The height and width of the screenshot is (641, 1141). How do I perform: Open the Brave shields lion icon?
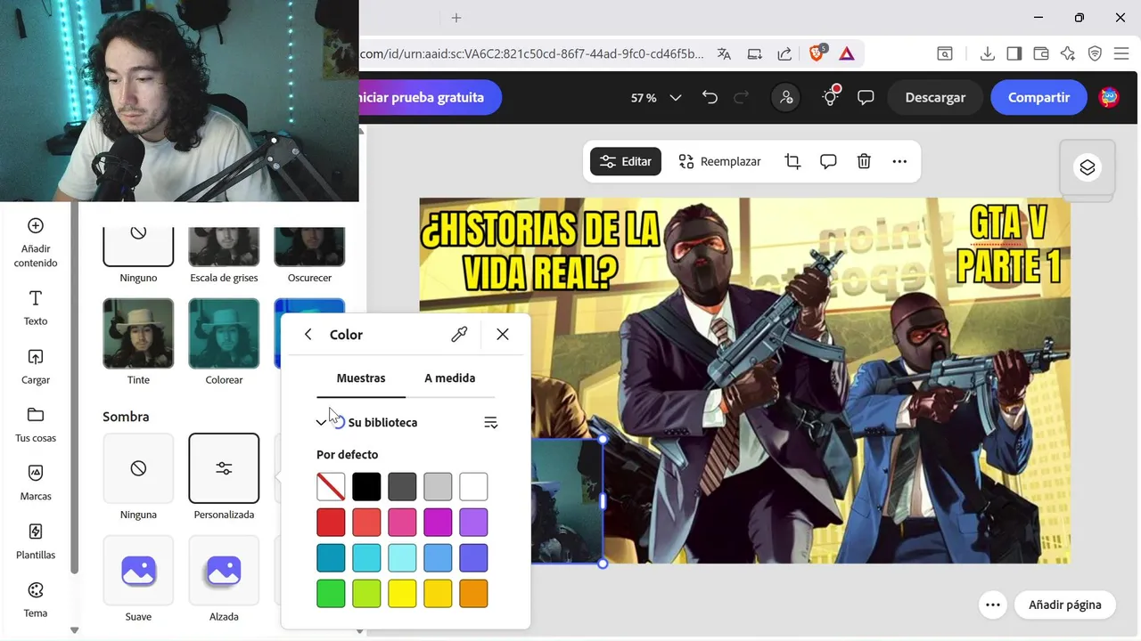click(x=817, y=53)
